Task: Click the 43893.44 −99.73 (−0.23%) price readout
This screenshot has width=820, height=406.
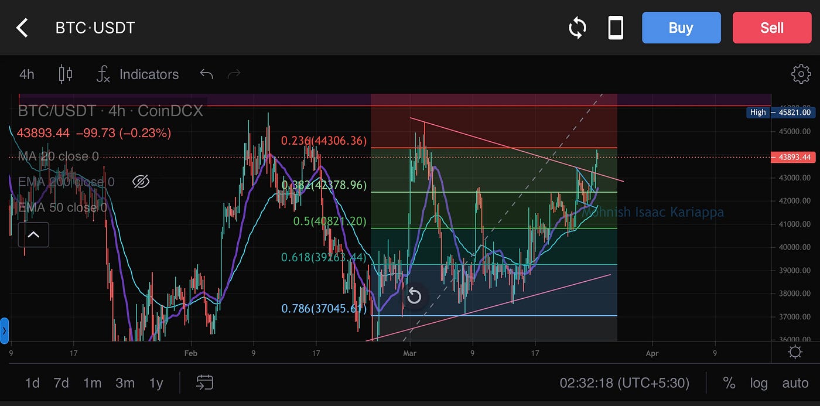Action: click(94, 133)
